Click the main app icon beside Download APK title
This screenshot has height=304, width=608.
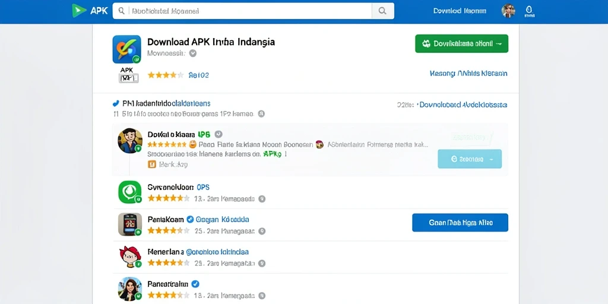pyautogui.click(x=127, y=49)
